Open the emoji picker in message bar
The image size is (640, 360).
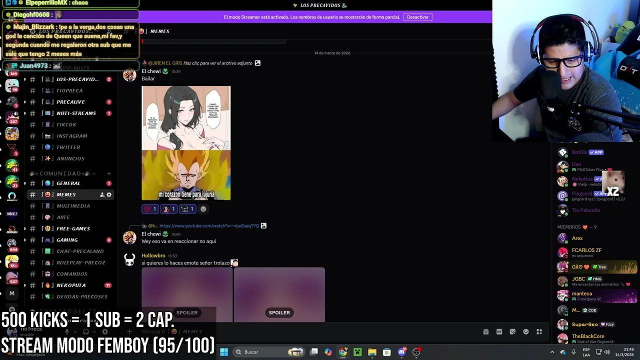526,331
